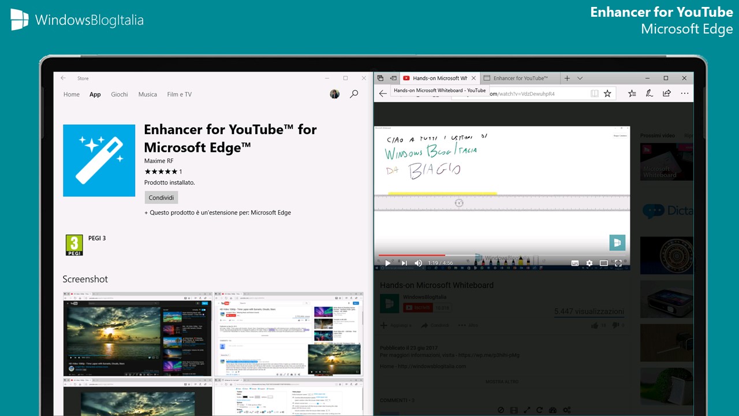Click the WindowsBlogItalia channel avatar
The width and height of the screenshot is (739, 416).
(390, 303)
